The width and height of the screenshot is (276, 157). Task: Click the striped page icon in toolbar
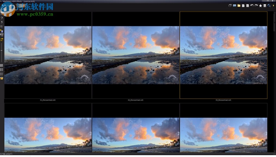click(x=247, y=6)
